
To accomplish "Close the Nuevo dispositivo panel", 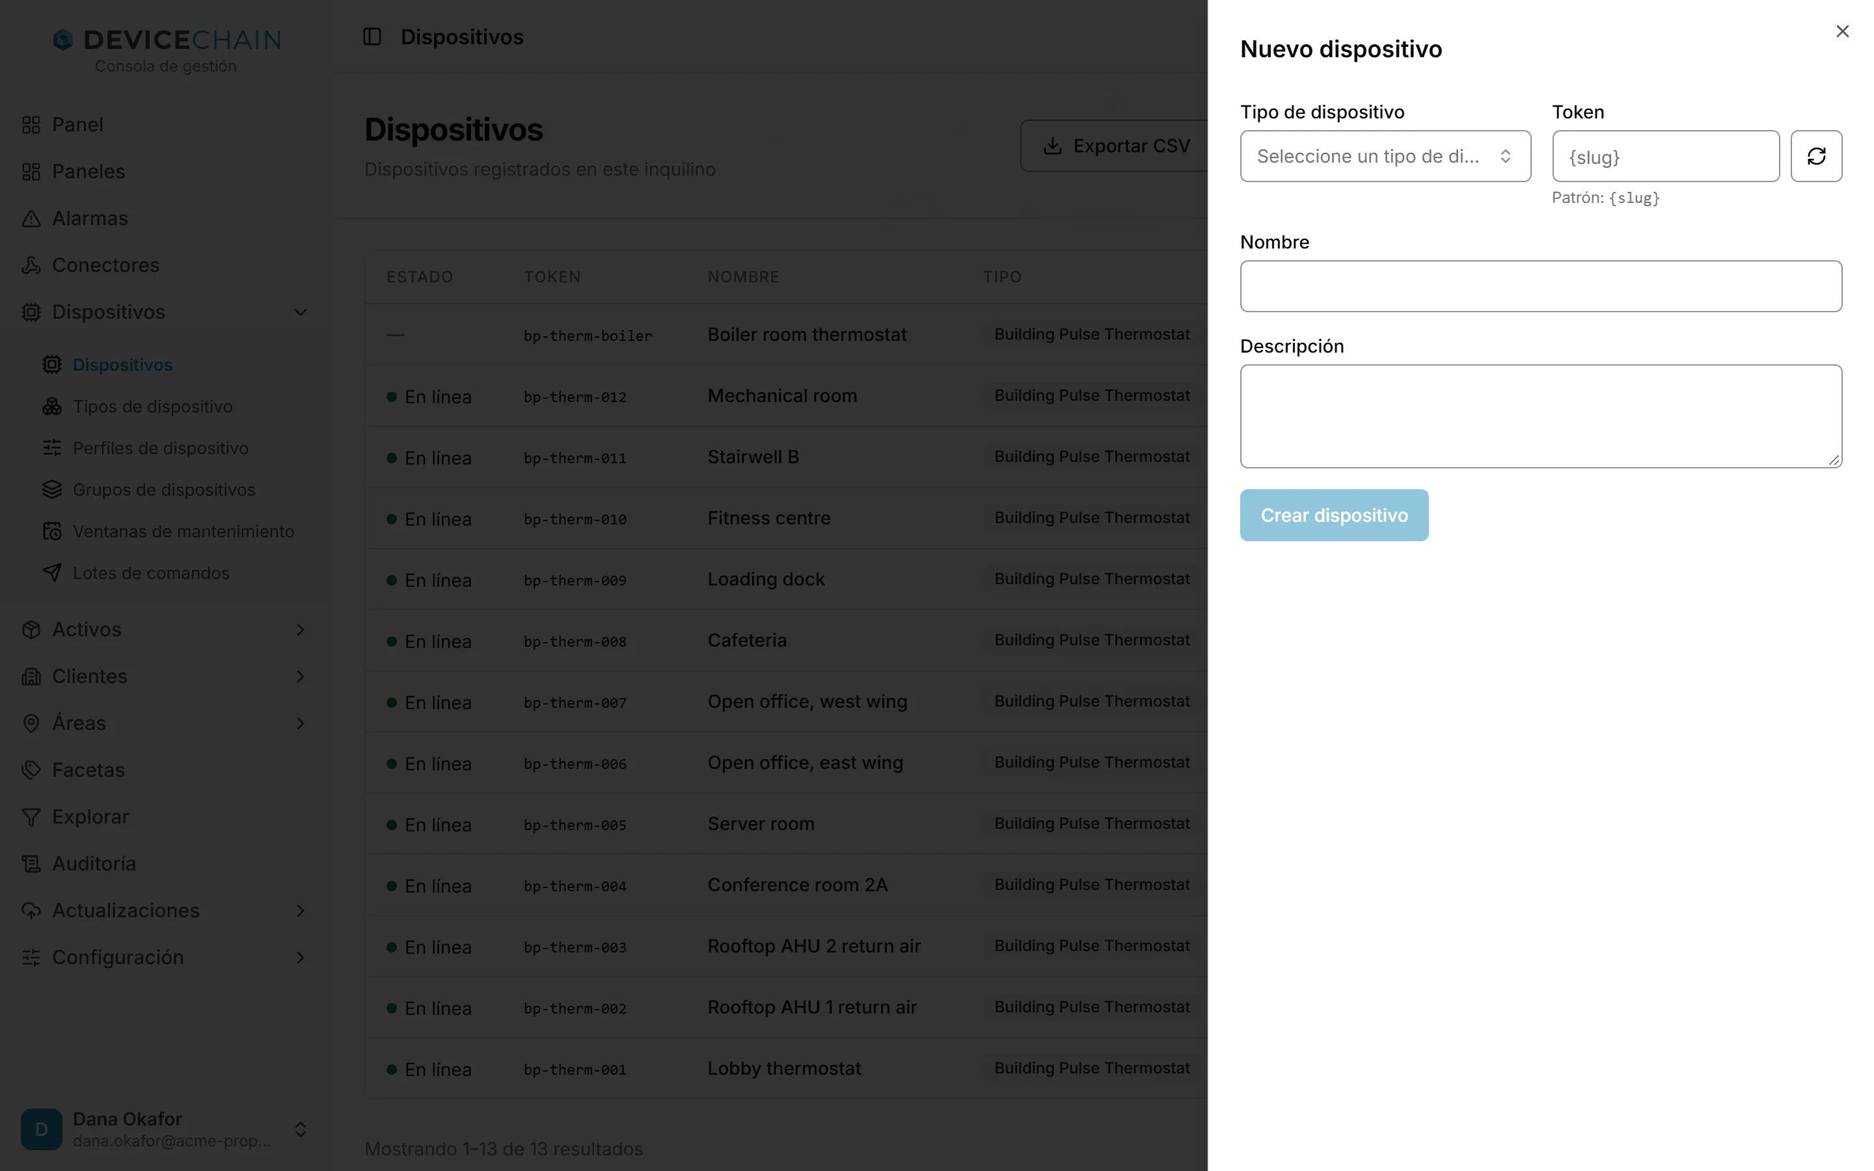I will [x=1842, y=31].
